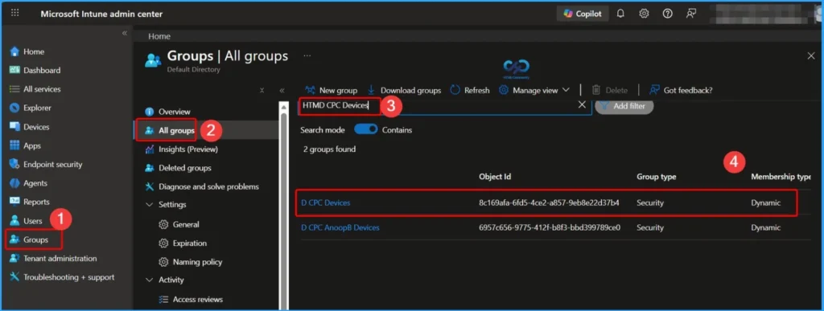Select Object Id starting with 6957c656
Image resolution: width=824 pixels, height=311 pixels.
click(x=549, y=227)
